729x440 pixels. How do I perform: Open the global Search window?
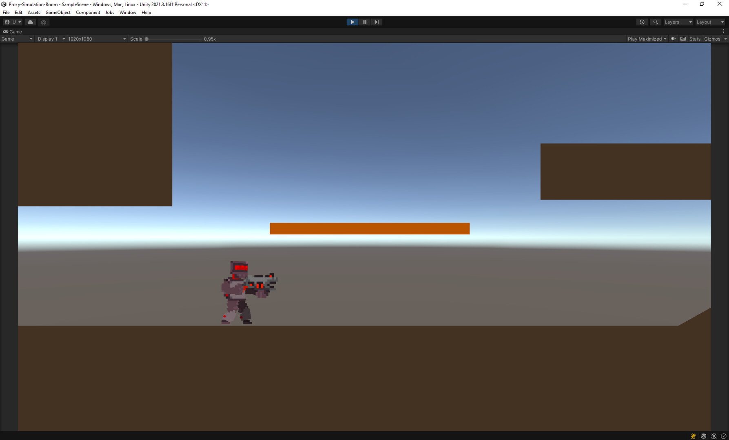(655, 22)
